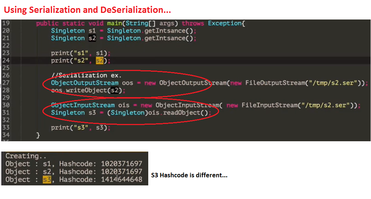
Task: Click 'writeObject' on line 28
Action: tap(86, 90)
